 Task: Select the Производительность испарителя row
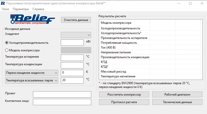tap(151, 38)
